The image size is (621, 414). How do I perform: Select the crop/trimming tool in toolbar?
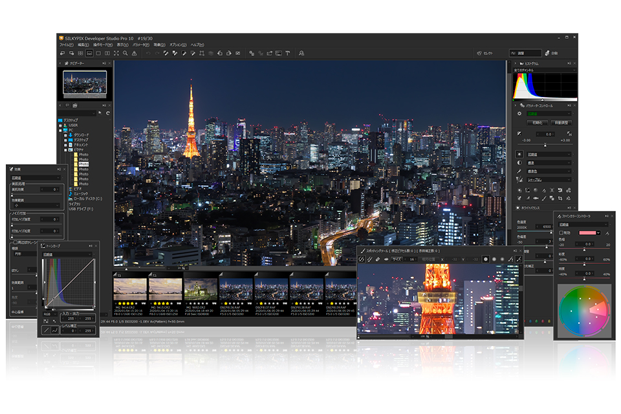pos(202,53)
